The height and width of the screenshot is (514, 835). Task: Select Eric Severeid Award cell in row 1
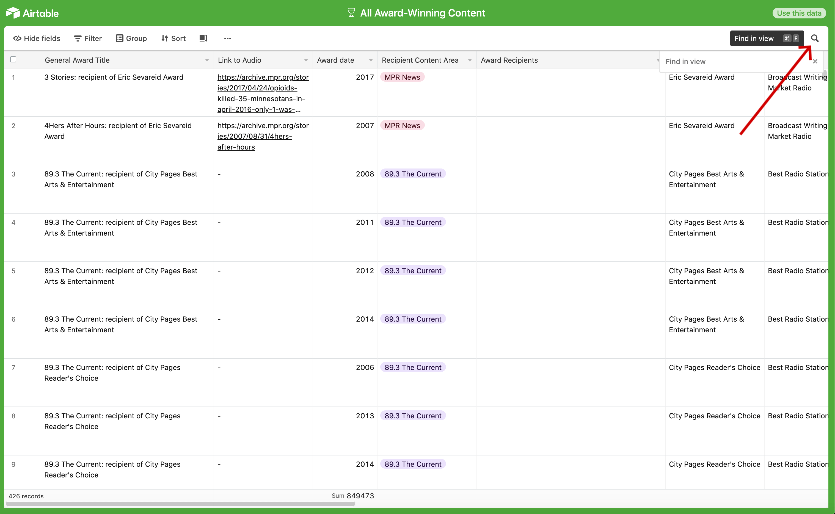click(x=715, y=92)
